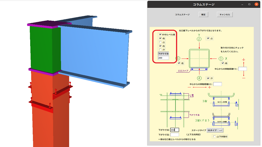Click the circled 4 direction marker
Image resolution: width=262 pixels, height=147 pixels.
coord(199,78)
